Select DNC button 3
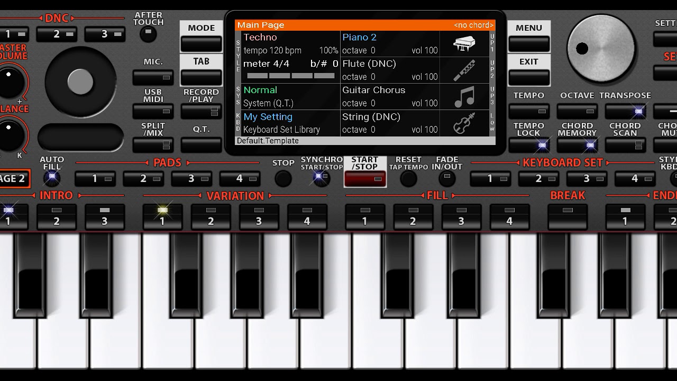Viewport: 677px width, 381px height. (105, 34)
